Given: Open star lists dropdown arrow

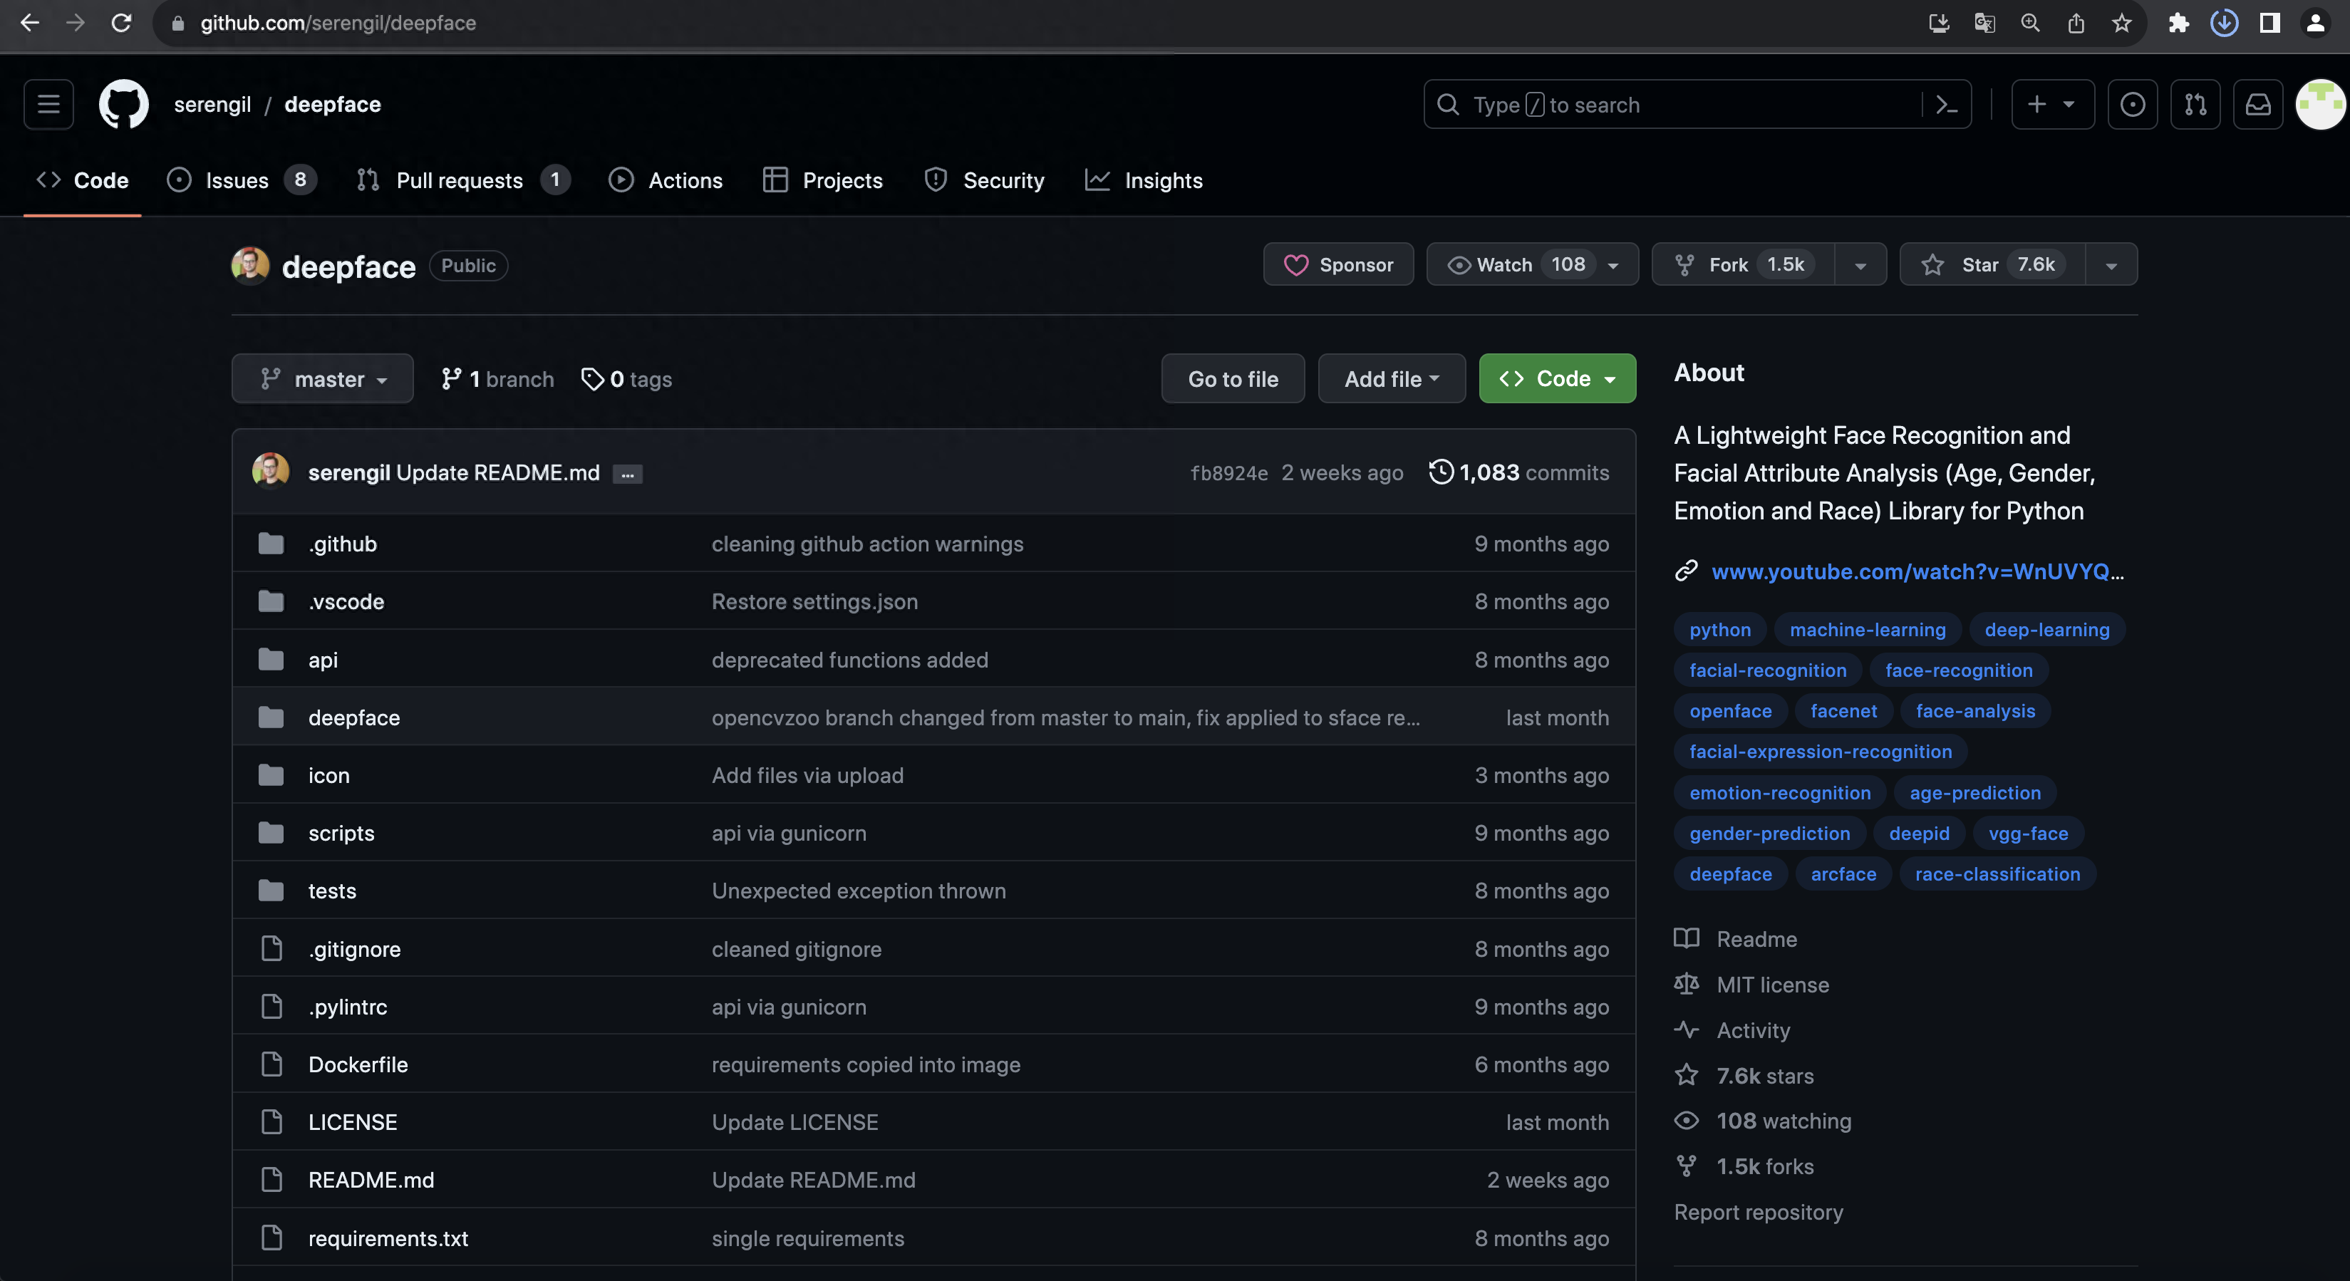Looking at the screenshot, I should [2111, 264].
